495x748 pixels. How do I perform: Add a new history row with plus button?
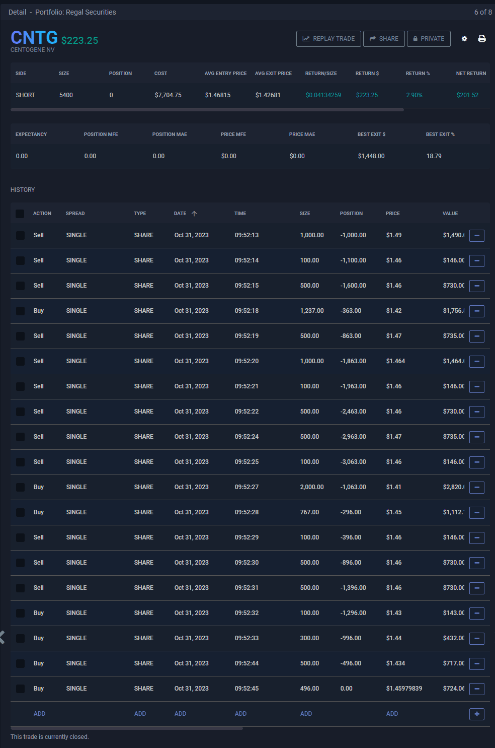(477, 714)
